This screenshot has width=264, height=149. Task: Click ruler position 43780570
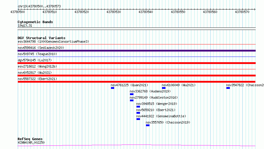pyautogui.click(x=242, y=12)
